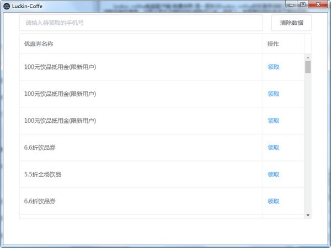Click the 优惠券名称 column header
Image resolution: width=331 pixels, height=248 pixels.
39,44
